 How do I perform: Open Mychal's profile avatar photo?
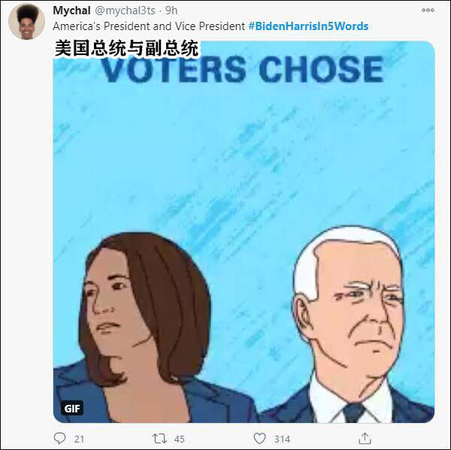tap(27, 22)
